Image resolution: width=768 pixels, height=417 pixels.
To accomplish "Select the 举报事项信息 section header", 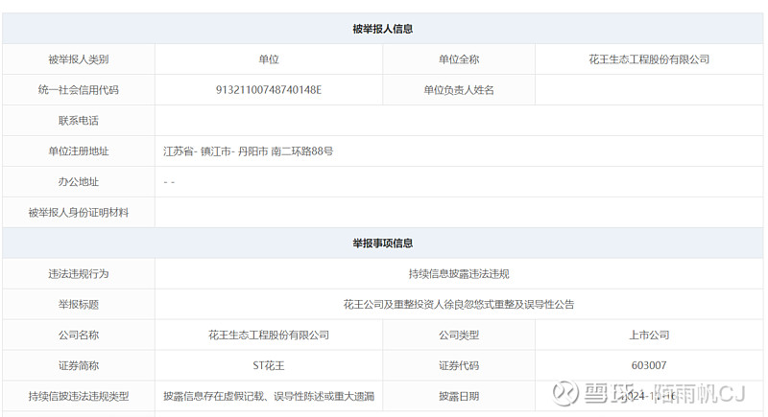I will [382, 243].
